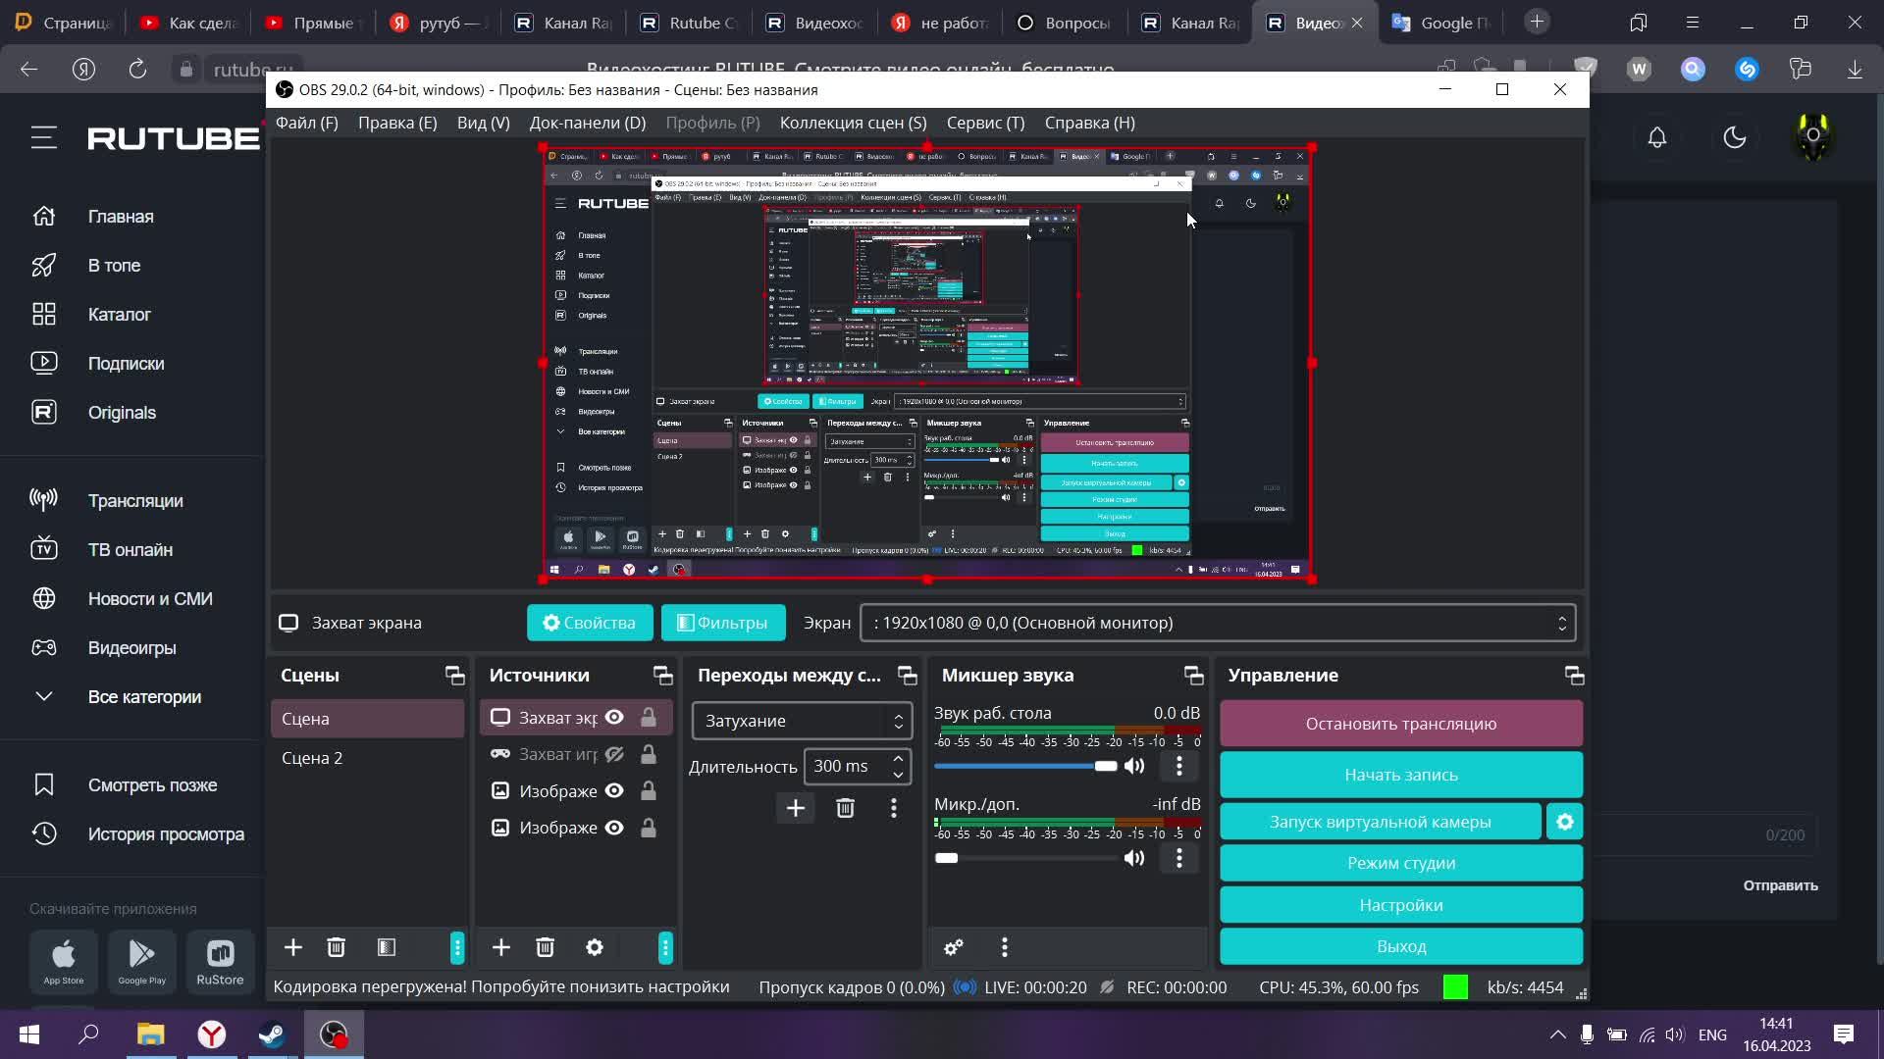
Task: Adjust Микр./доп. volume slider
Action: point(1025,858)
